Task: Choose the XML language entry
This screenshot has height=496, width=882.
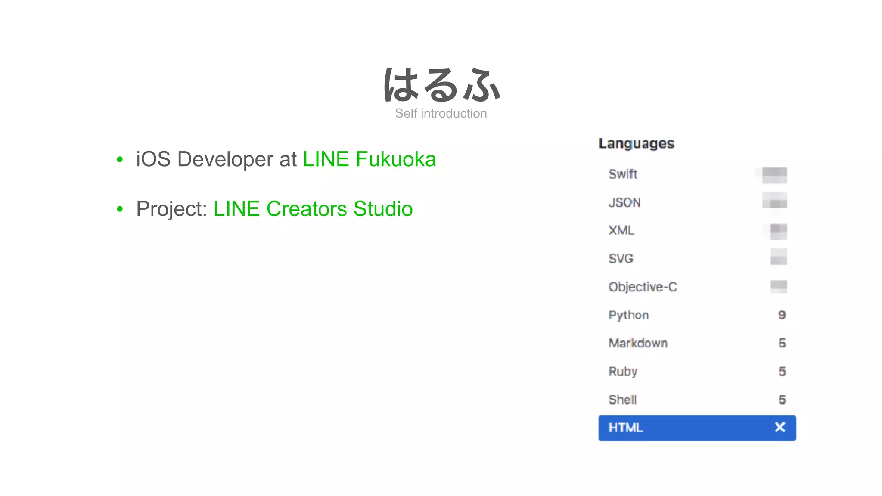Action: (697, 230)
